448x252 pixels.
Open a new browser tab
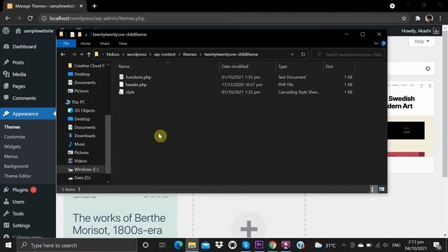[x=94, y=6]
